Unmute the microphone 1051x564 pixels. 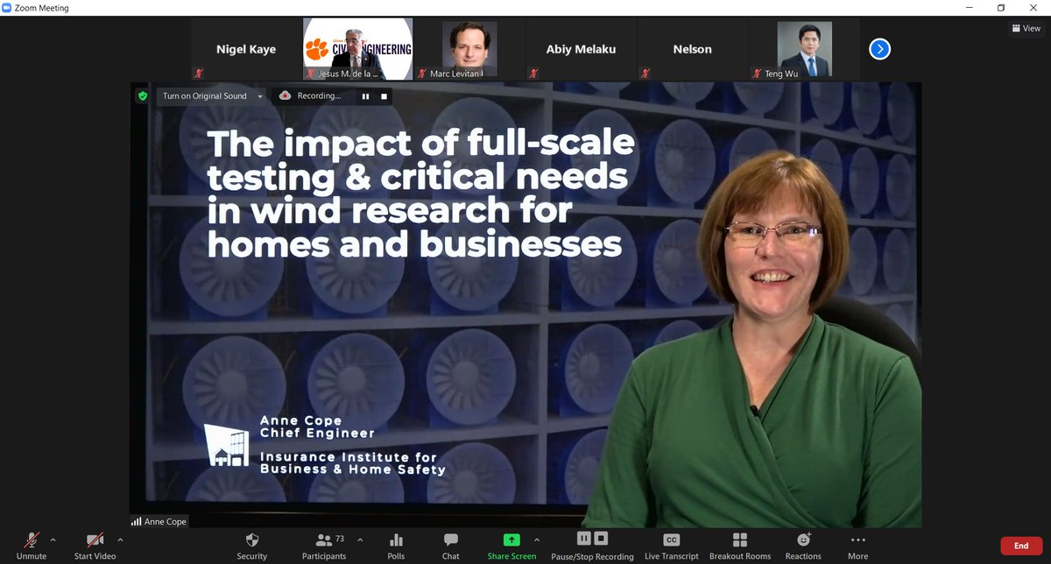[x=32, y=546]
